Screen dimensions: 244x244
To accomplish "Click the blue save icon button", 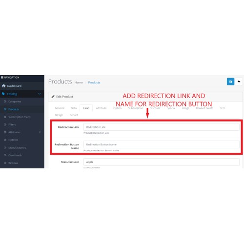I will coord(230,81).
